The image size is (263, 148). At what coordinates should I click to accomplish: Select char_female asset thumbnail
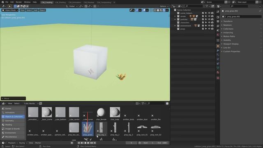point(101,113)
